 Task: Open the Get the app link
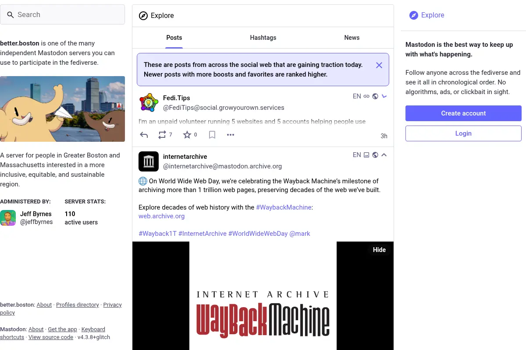62,329
